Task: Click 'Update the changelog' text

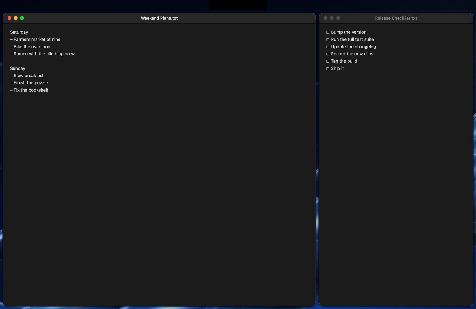Action: click(x=353, y=47)
